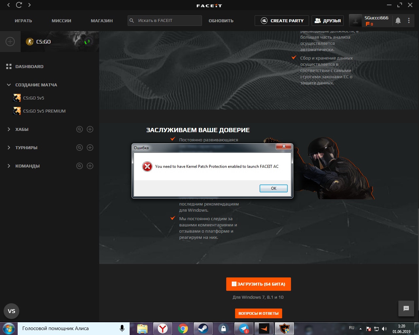Screen dimensions: 419x335
Task: Click the refresh arrow icon
Action: pyautogui.click(x=19, y=5)
